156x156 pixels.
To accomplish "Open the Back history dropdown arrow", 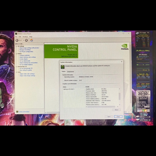I will [x=24, y=40].
